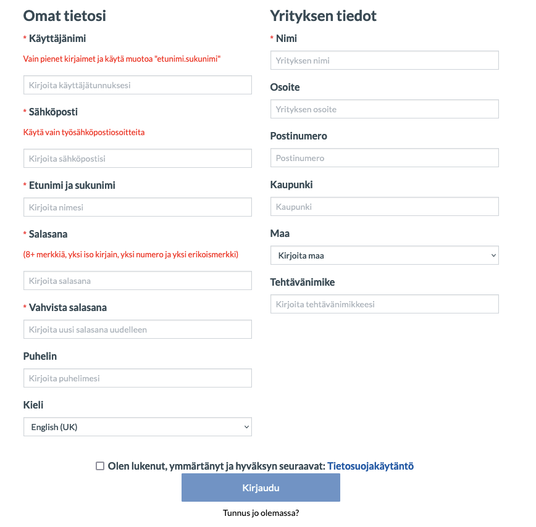Viewport: 536px width, 527px height.
Task: Click the Kaupunki city field
Action: [384, 207]
